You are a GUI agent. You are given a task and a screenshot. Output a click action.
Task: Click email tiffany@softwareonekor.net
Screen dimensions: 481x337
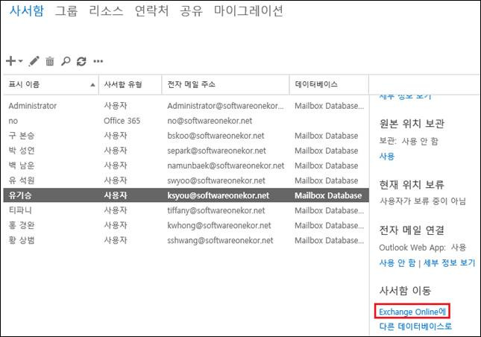(x=216, y=210)
